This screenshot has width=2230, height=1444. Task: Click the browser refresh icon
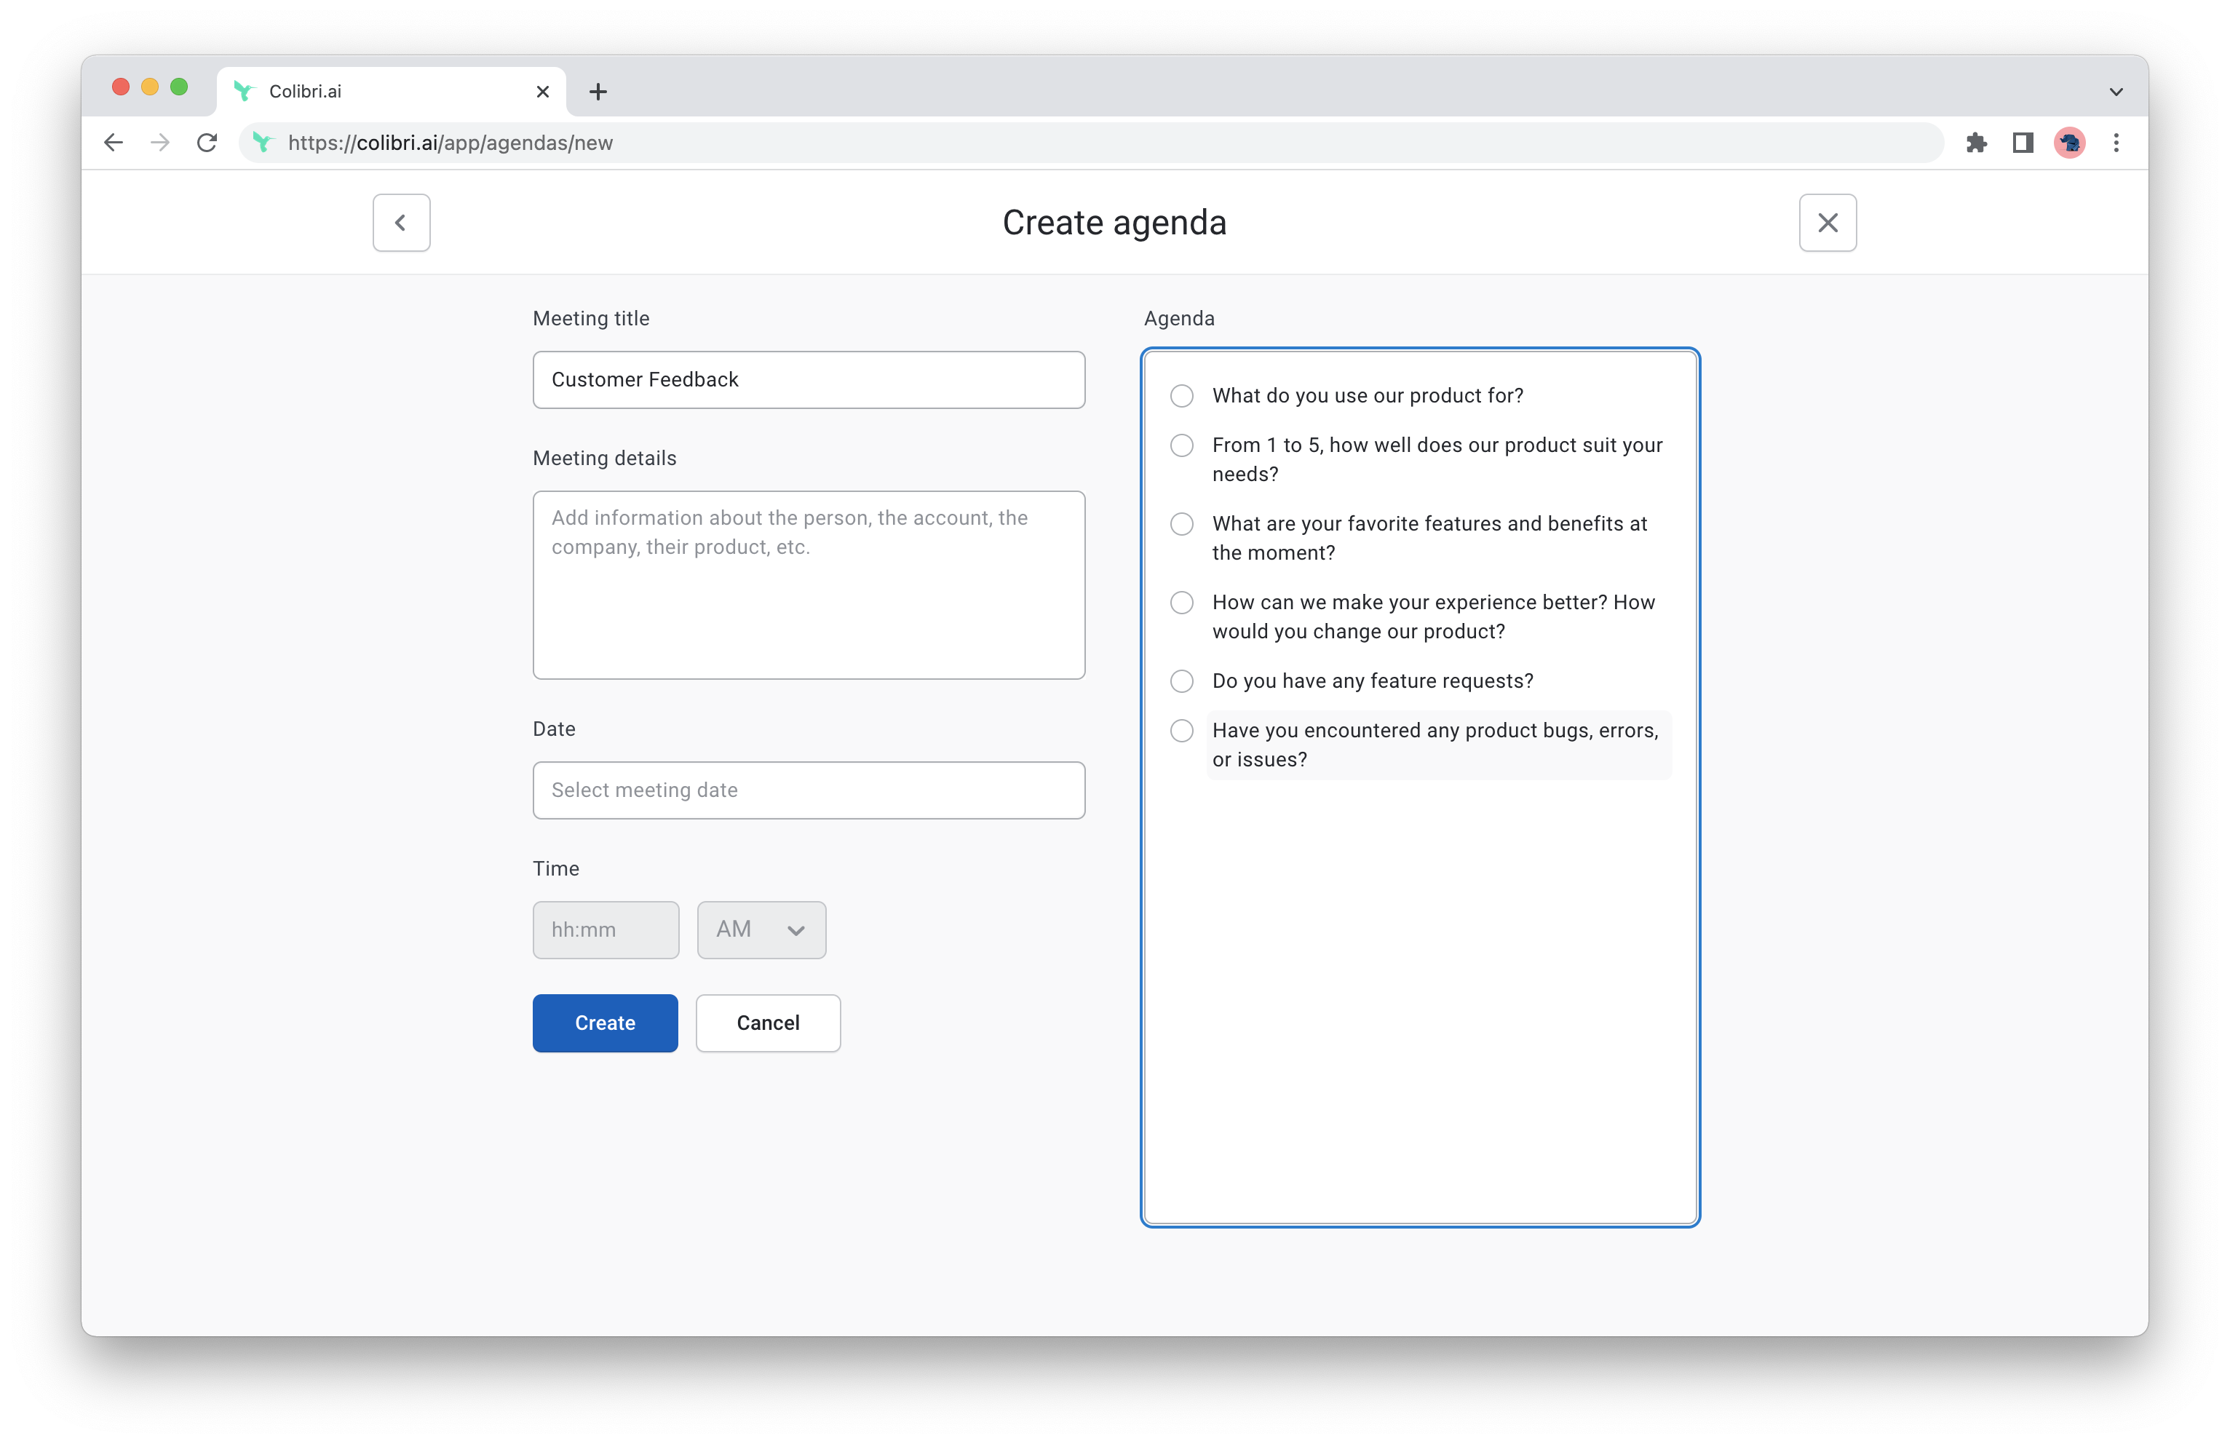pyautogui.click(x=208, y=143)
